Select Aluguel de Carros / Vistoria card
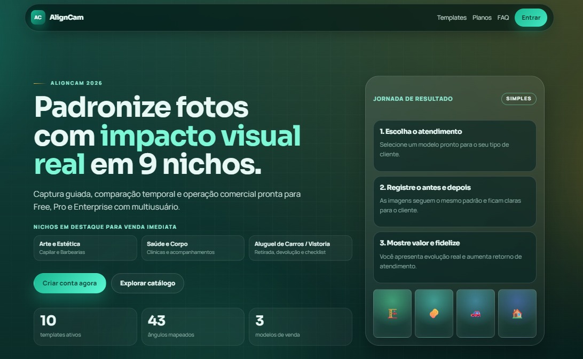This screenshot has width=583, height=359. pos(301,248)
